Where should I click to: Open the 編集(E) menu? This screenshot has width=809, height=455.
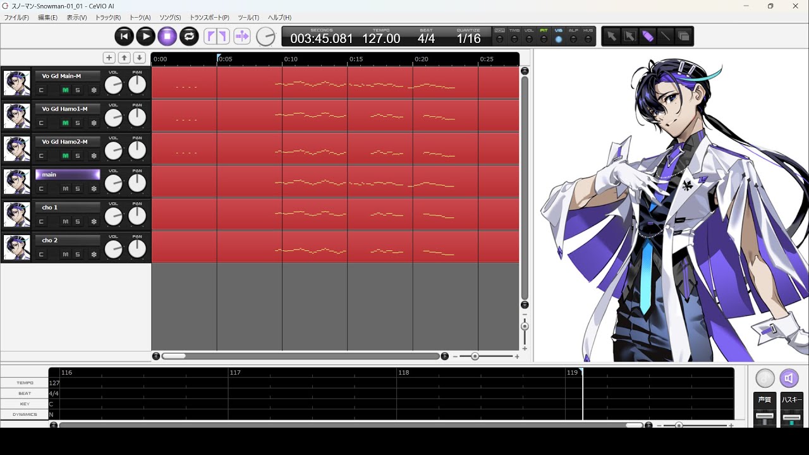click(x=47, y=18)
